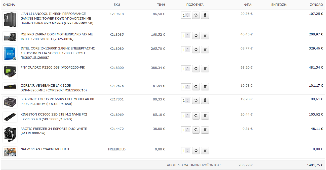
Task: Select the FREEBUILD SKU text
Action: pos(117,149)
